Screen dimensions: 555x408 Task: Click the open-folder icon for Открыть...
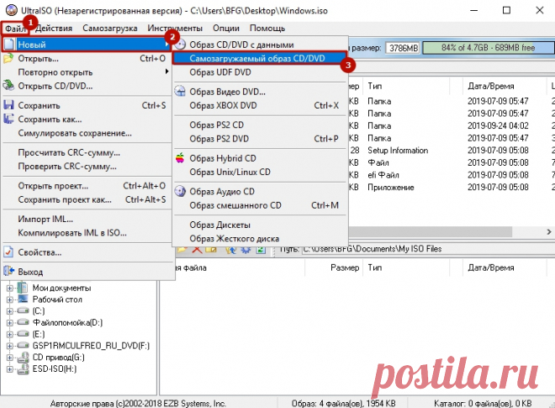pos(8,58)
